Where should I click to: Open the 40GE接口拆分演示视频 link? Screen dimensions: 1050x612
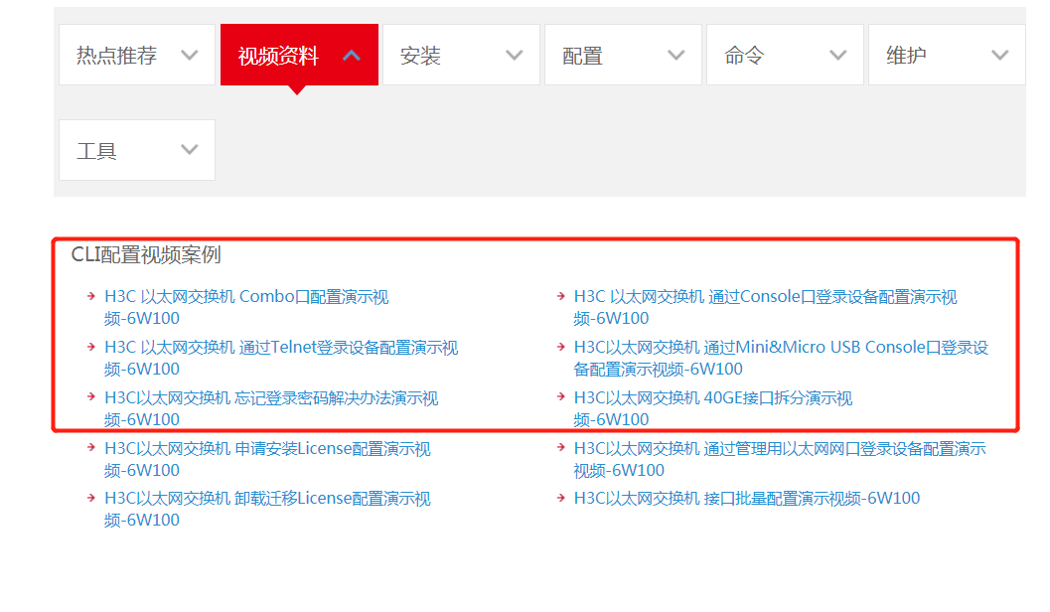(x=713, y=408)
